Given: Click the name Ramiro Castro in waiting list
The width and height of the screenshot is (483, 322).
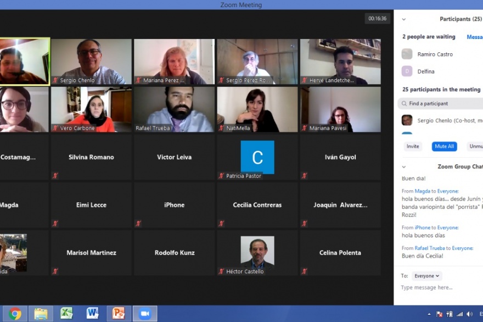Looking at the screenshot, I should coord(435,54).
